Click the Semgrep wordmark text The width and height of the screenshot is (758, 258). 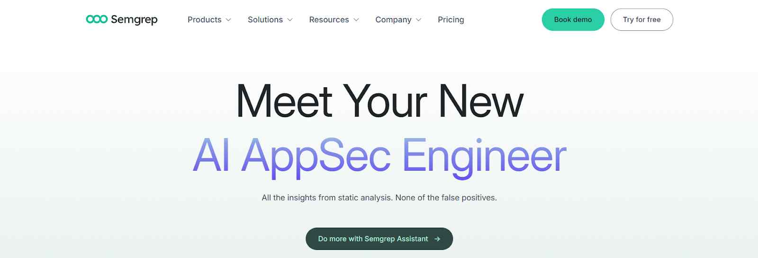tap(134, 19)
